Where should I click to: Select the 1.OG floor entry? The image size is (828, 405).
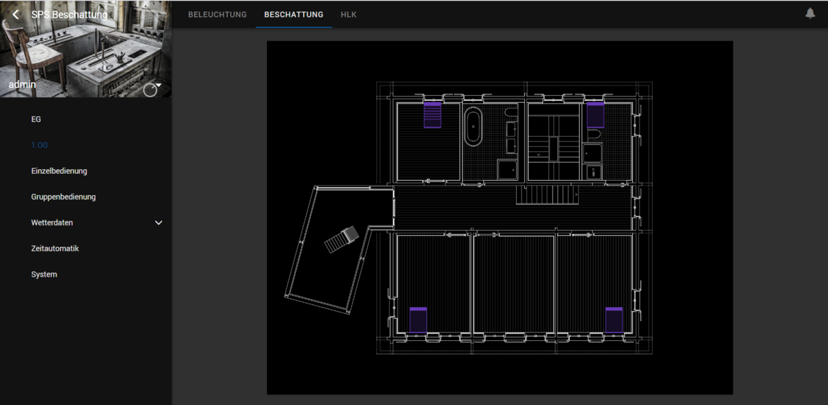[39, 145]
